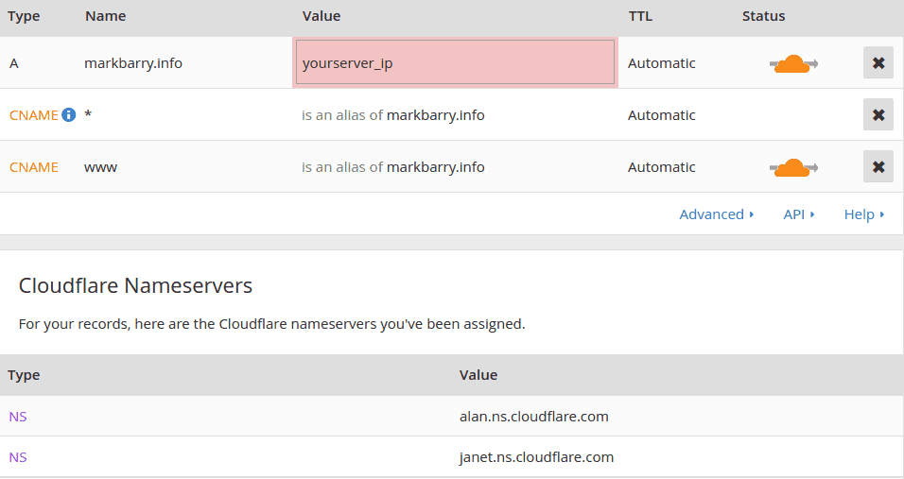Click the Type header in DNS records table
Viewport: 904px width, 479px height.
24,17
